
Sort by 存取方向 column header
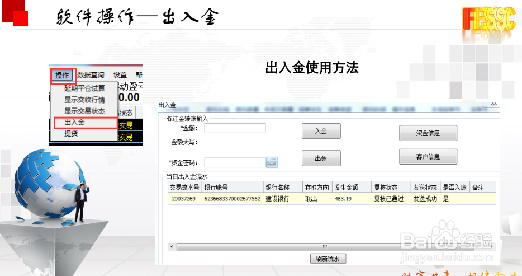point(317,188)
